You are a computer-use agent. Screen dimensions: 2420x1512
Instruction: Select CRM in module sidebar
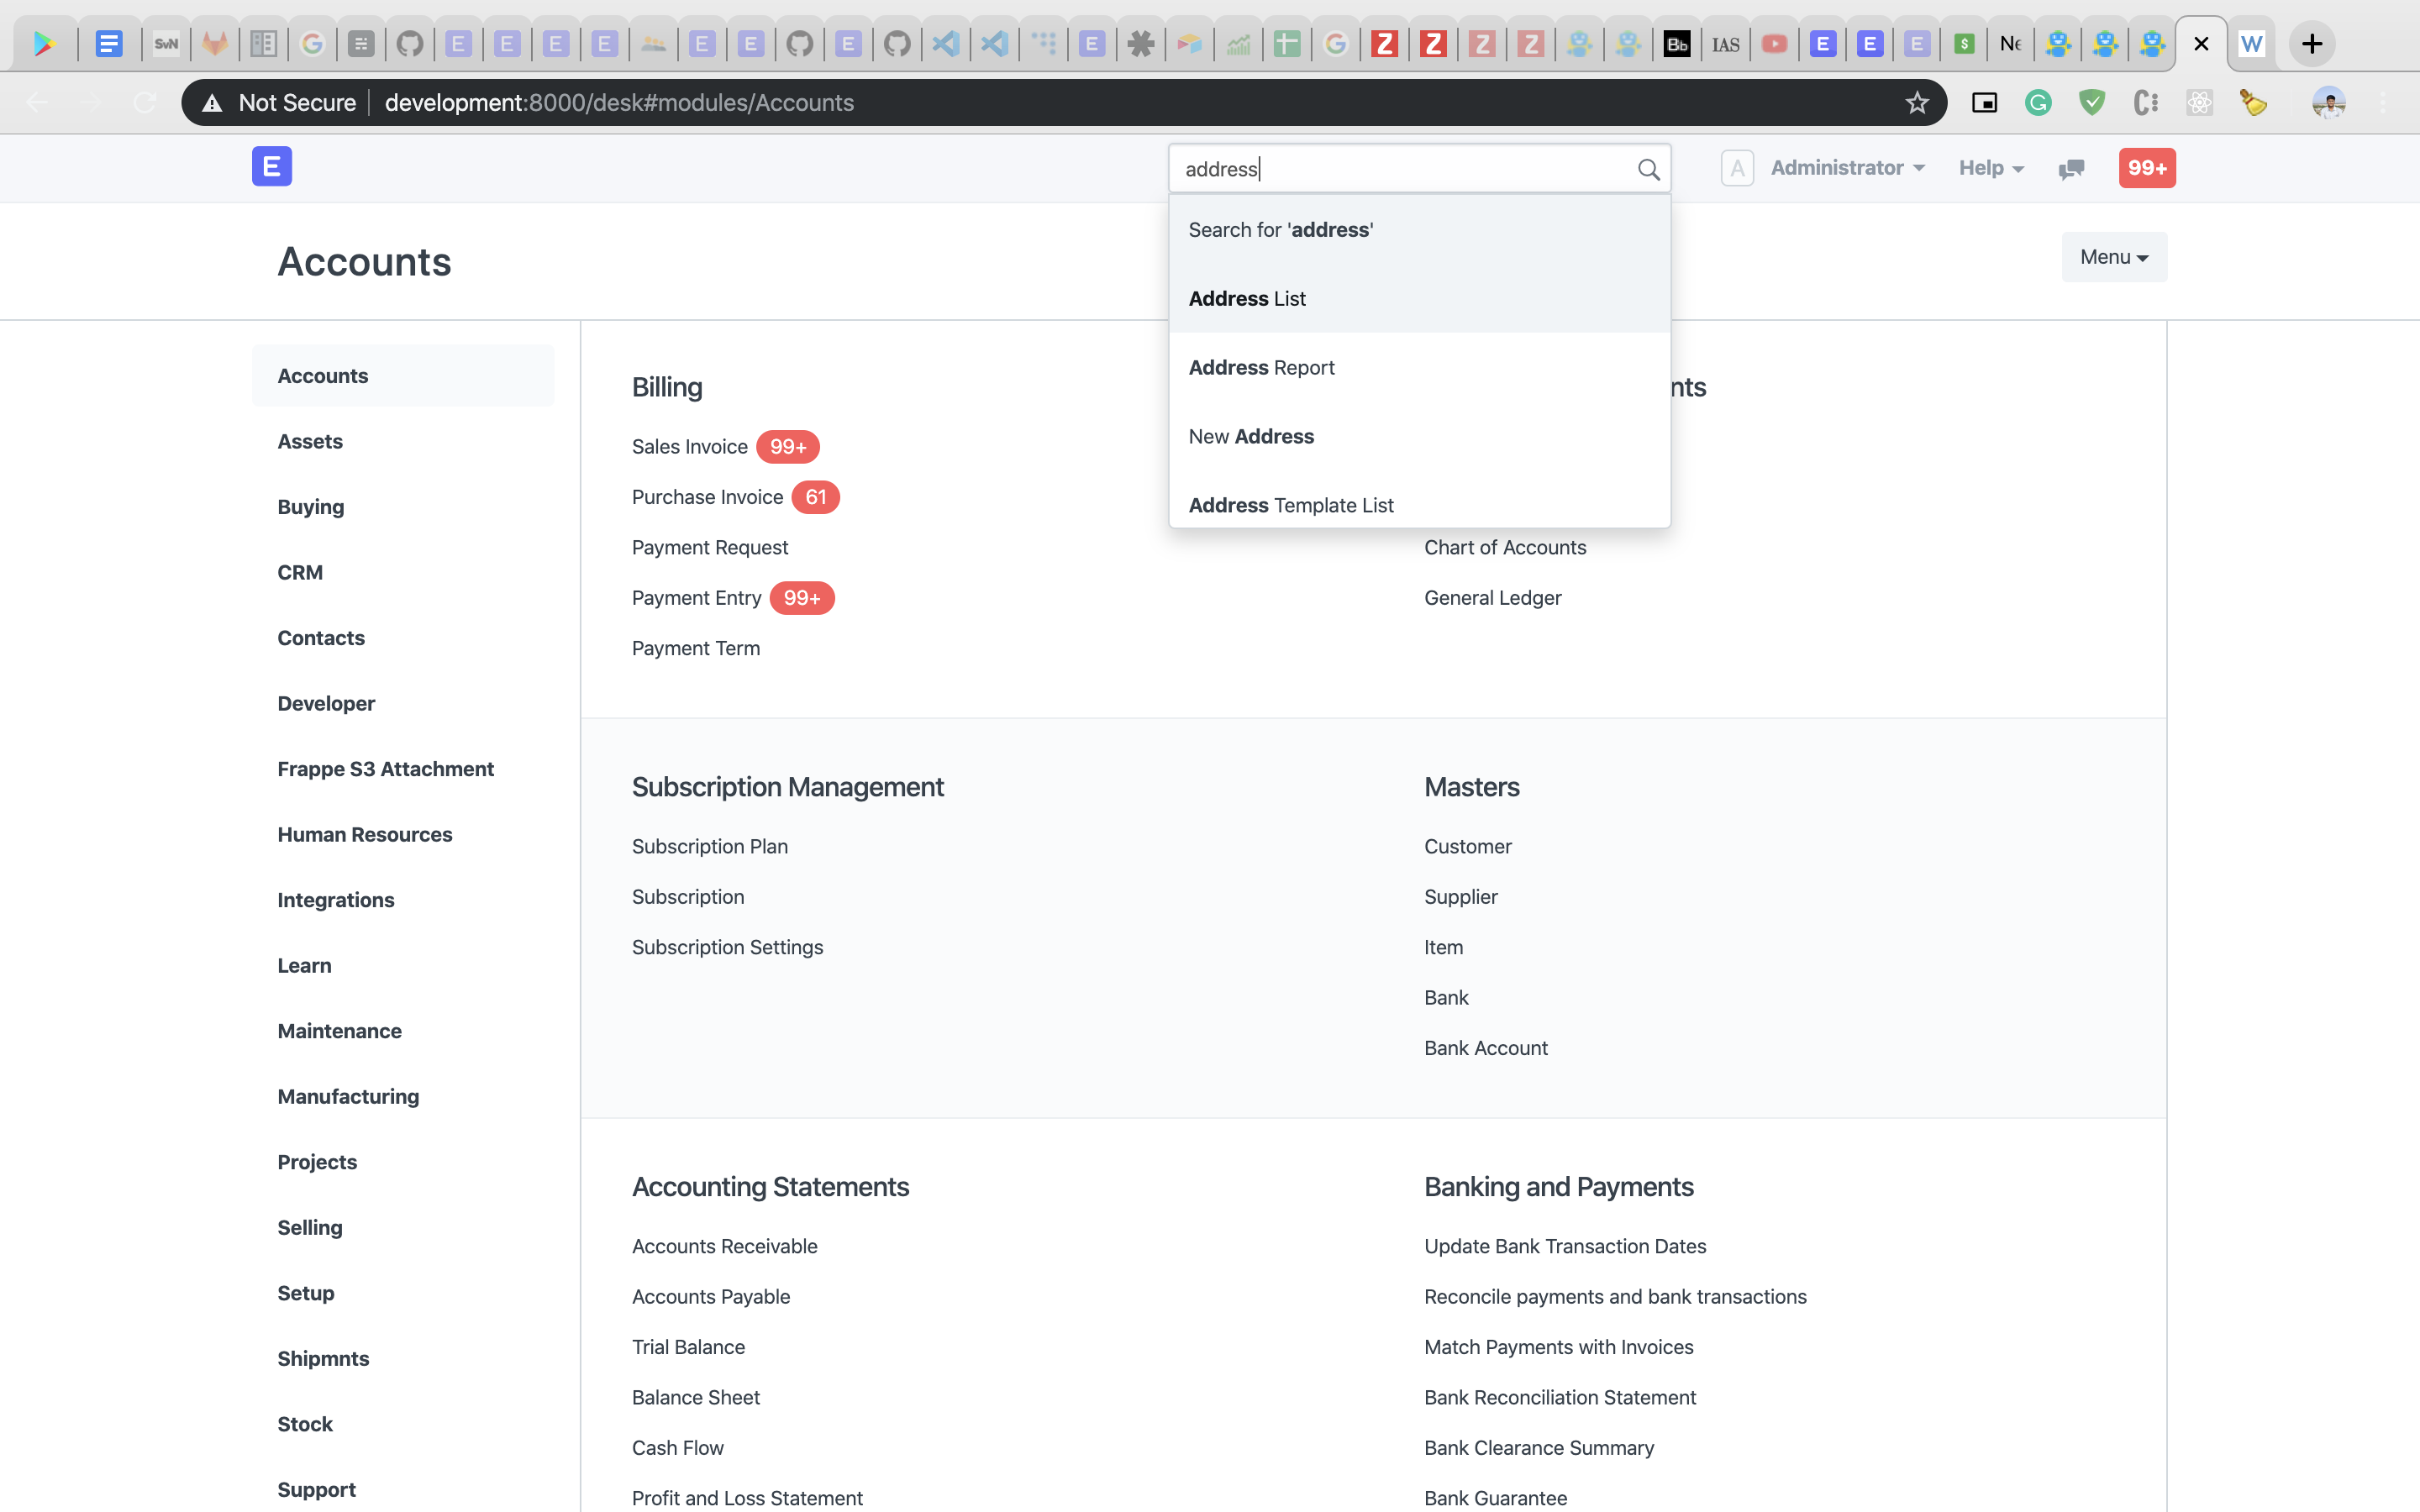click(x=403, y=572)
